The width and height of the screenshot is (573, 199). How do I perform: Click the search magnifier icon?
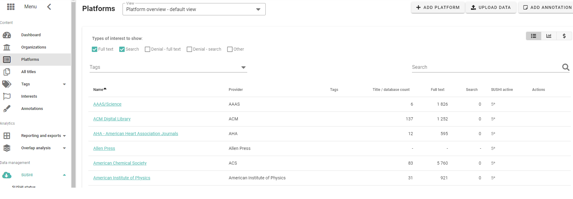(x=566, y=67)
